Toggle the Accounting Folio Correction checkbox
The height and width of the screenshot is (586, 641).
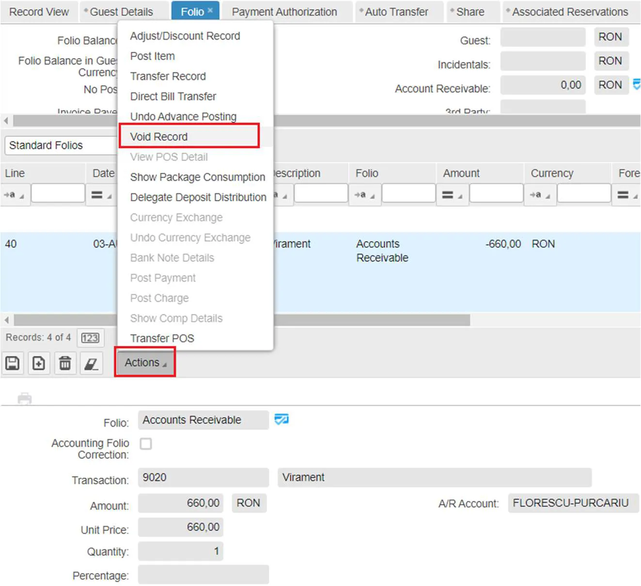click(146, 444)
